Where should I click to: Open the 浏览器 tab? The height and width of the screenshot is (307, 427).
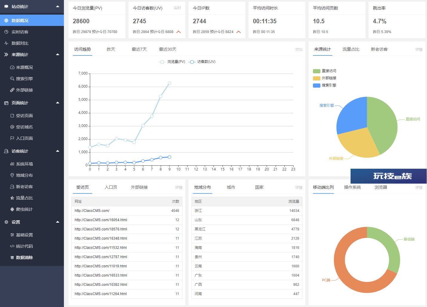381,187
